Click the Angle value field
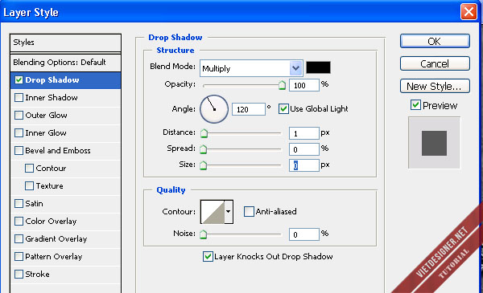The image size is (483, 293). pos(249,109)
